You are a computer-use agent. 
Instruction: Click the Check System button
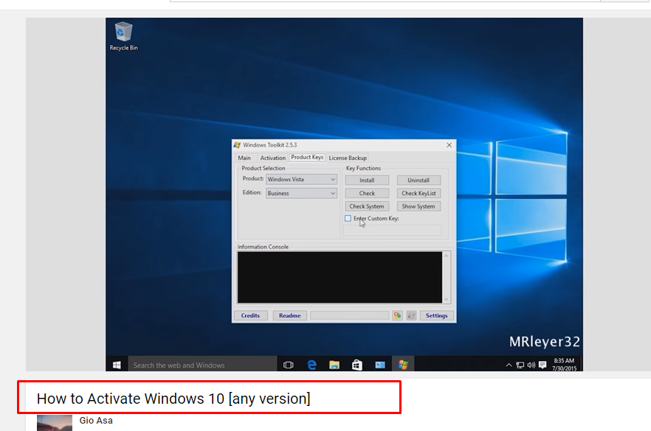367,206
